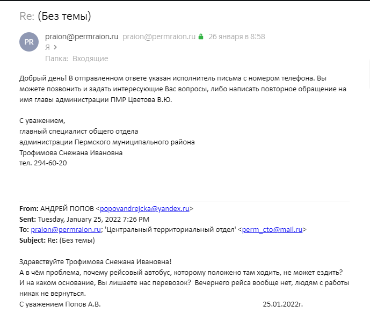Click the green lock security icon

[201, 37]
